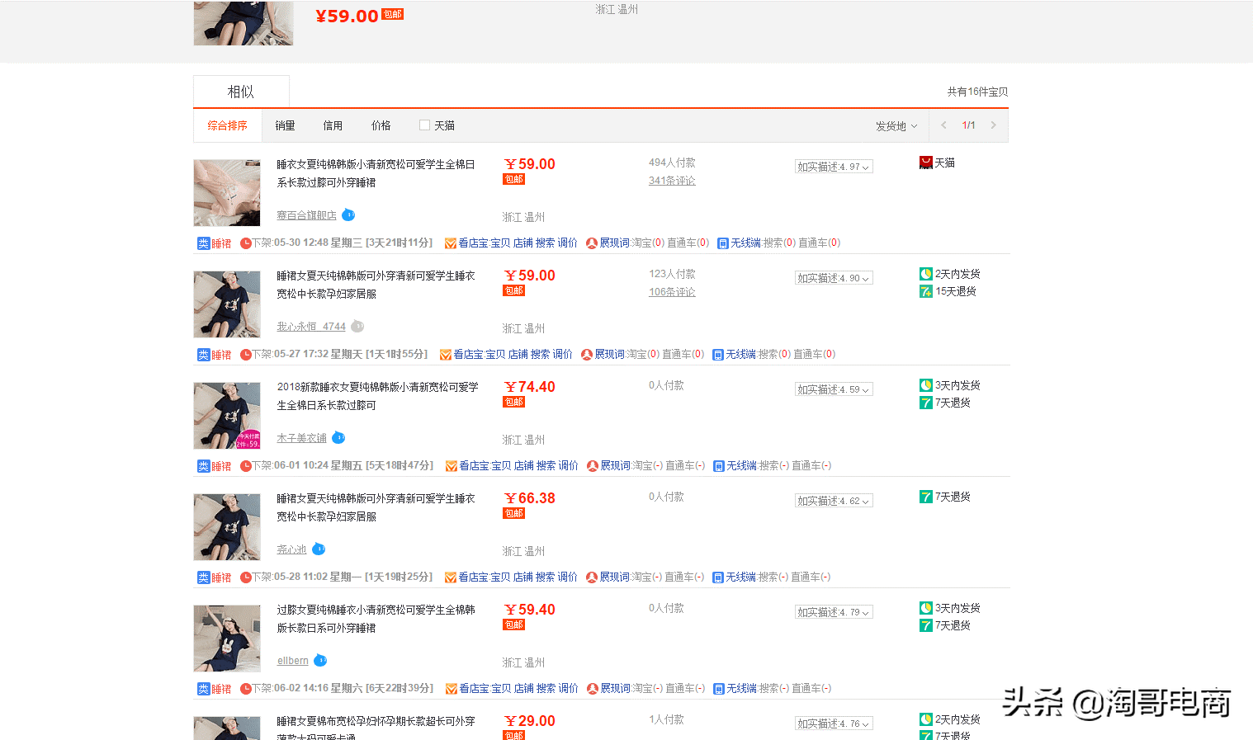Click the Tmall logo icon on first listing
This screenshot has width=1253, height=740.
point(926,163)
